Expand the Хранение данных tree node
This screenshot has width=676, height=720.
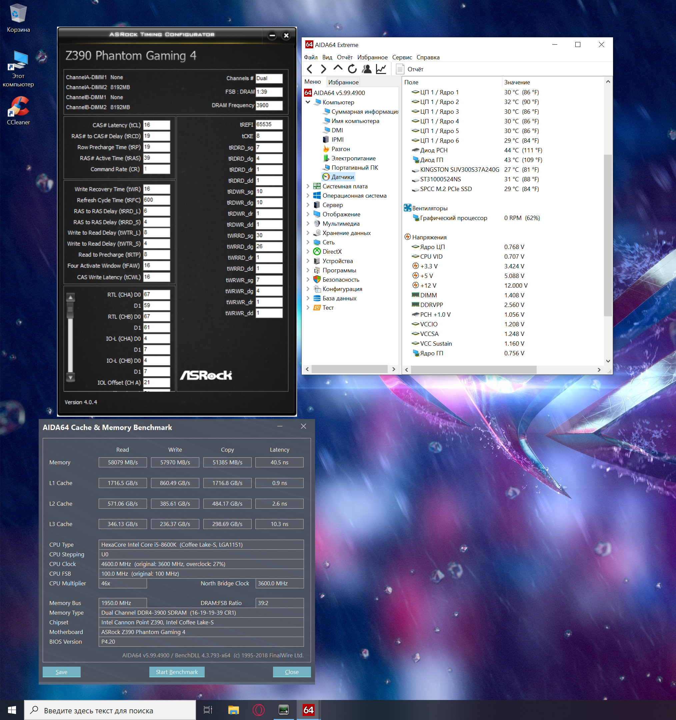pyautogui.click(x=308, y=233)
